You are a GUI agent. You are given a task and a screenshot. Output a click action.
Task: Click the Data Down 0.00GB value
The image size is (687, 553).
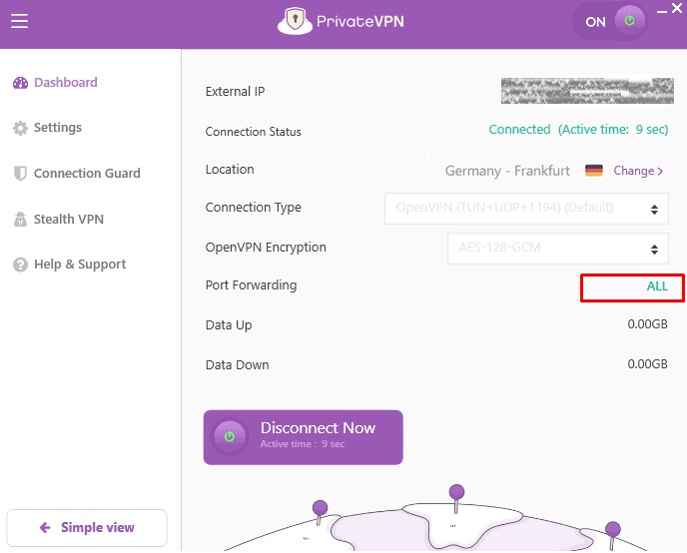tap(648, 364)
